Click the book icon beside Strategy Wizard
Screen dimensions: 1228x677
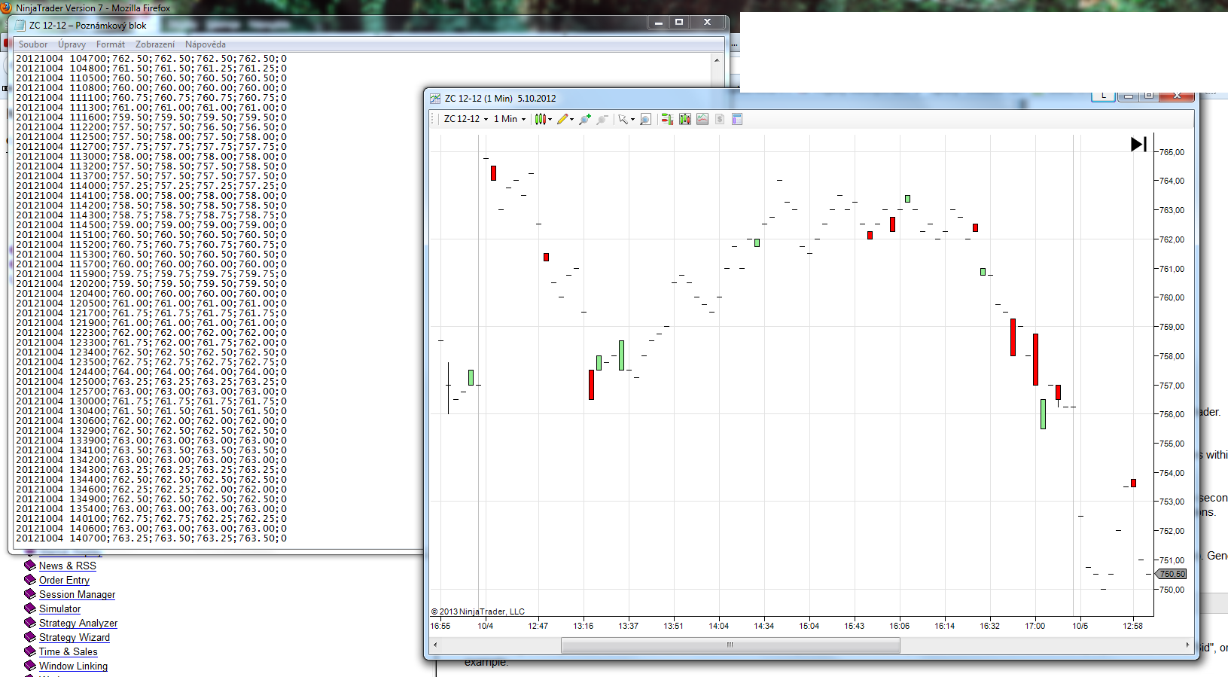(30, 637)
